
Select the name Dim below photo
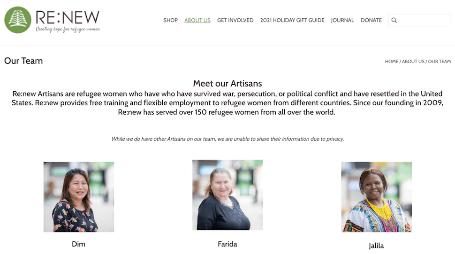(79, 244)
